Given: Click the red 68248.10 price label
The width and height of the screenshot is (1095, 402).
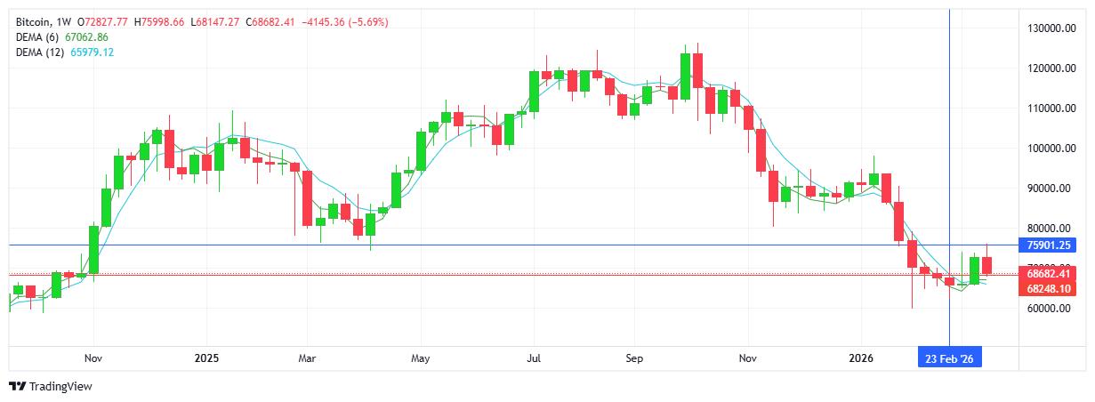Looking at the screenshot, I should point(1050,289).
